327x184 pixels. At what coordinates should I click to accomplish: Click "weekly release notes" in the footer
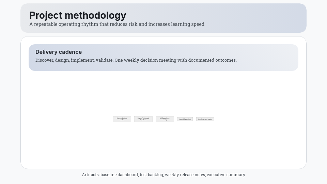185,175
